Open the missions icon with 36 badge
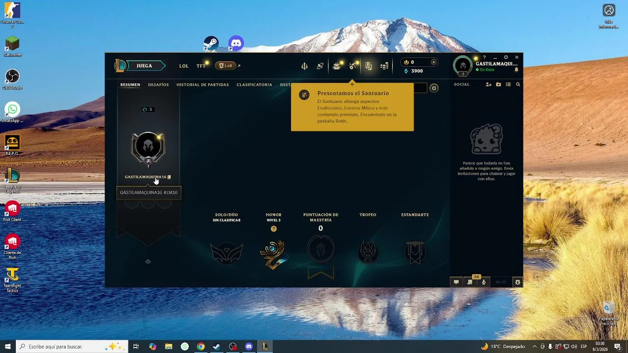 tap(470, 282)
